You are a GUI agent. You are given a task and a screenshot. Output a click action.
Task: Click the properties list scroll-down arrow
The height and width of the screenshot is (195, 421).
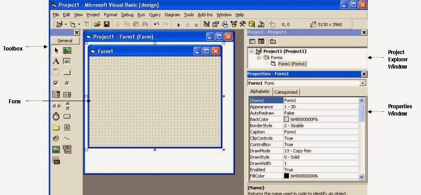coord(361,176)
